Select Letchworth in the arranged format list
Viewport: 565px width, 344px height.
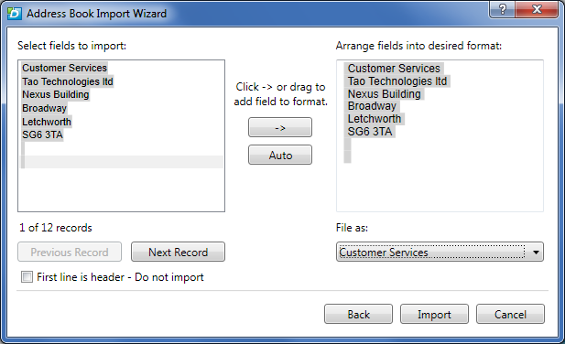(375, 119)
